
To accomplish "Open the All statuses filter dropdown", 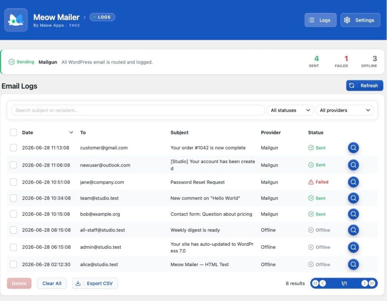I will (290, 110).
